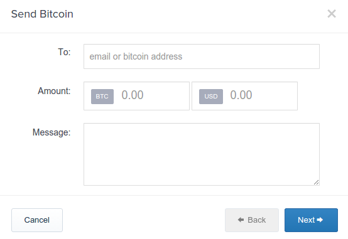Screen dimensions: 348x239
Task: Cancel the bitcoin transfer
Action: [37, 220]
